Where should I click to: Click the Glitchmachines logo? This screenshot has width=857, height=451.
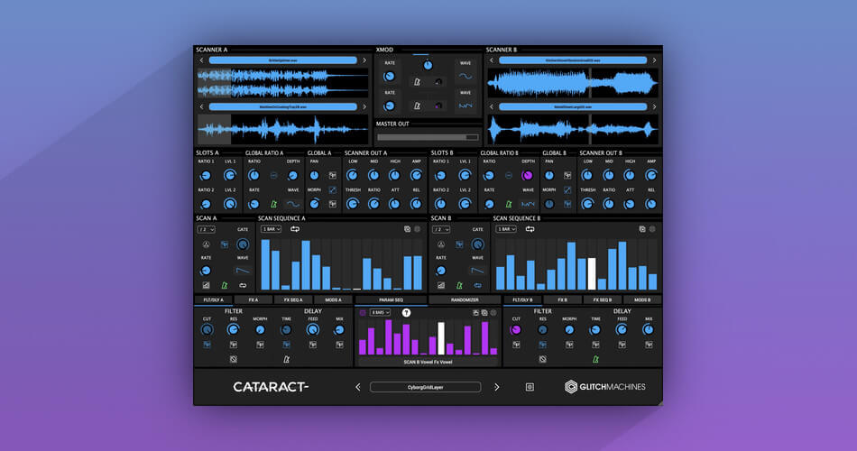point(605,387)
